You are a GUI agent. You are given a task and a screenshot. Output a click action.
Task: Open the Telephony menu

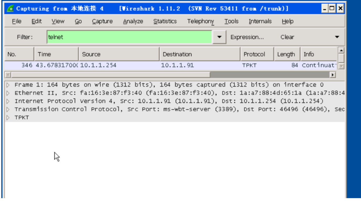pos(201,21)
